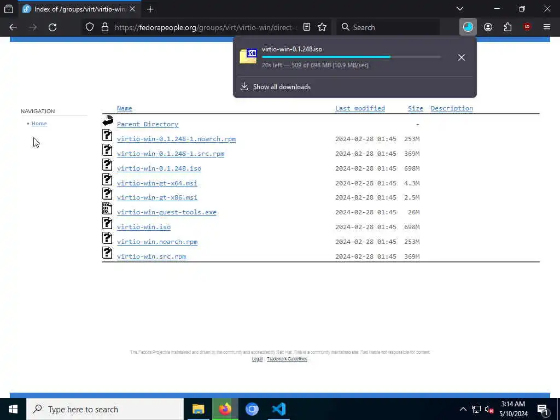Focus the URL address bar

pyautogui.click(x=206, y=27)
